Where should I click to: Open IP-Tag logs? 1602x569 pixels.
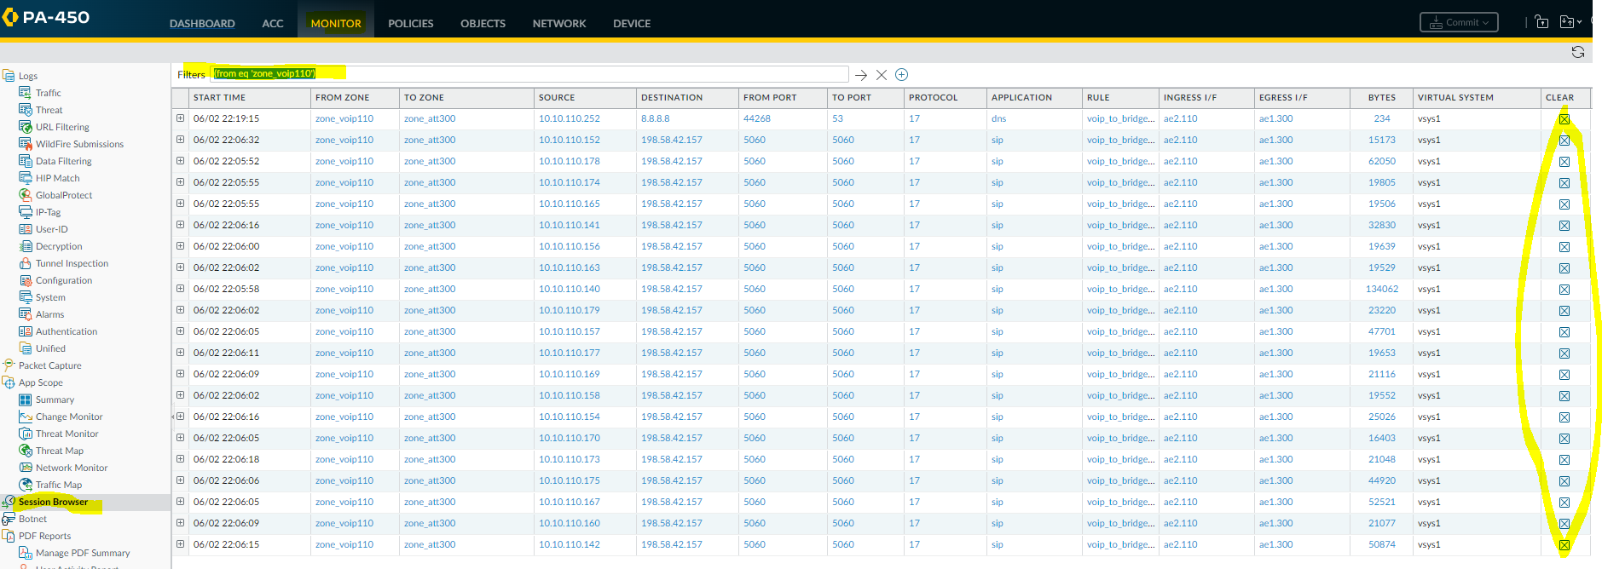coord(48,212)
